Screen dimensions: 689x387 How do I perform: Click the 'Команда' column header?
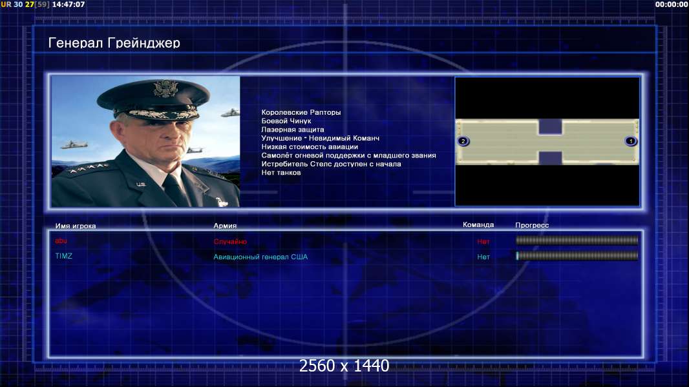pos(478,225)
